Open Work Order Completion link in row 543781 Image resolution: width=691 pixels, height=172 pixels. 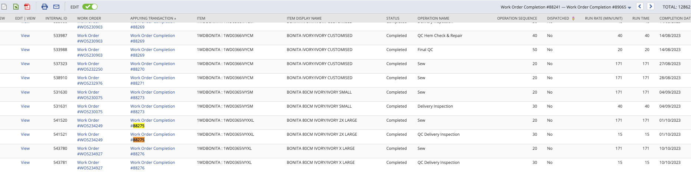tap(152, 165)
